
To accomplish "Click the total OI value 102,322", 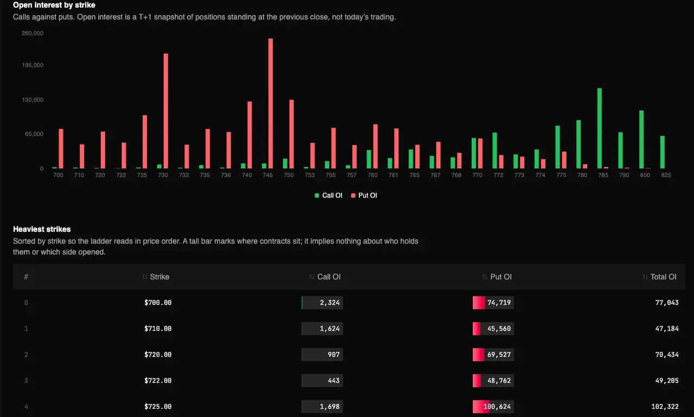I will click(665, 407).
